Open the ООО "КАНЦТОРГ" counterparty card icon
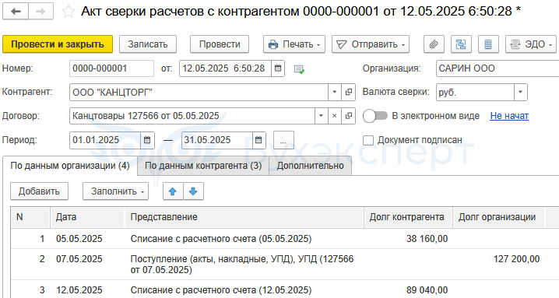The width and height of the screenshot is (559, 298). [x=348, y=93]
